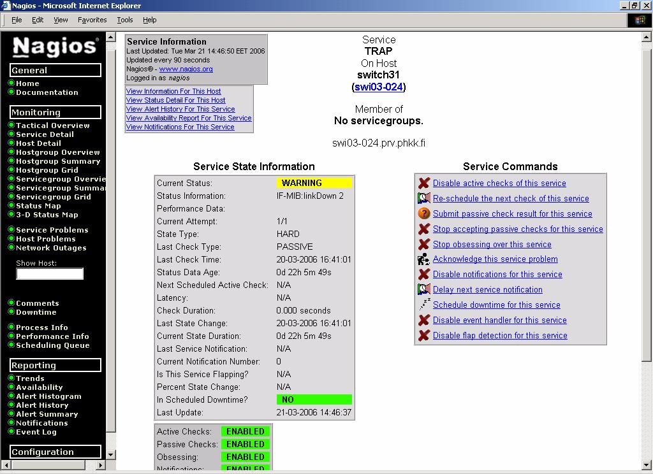Click the hostname text swi03-024.prv.phkk.fi
This screenshot has width=653, height=474.
[379, 143]
